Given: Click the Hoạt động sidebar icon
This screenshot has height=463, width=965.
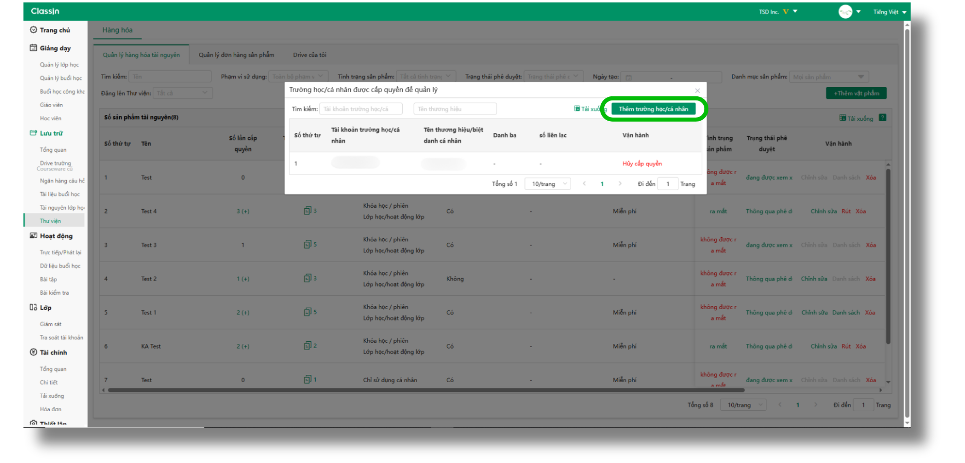Looking at the screenshot, I should click(x=34, y=236).
